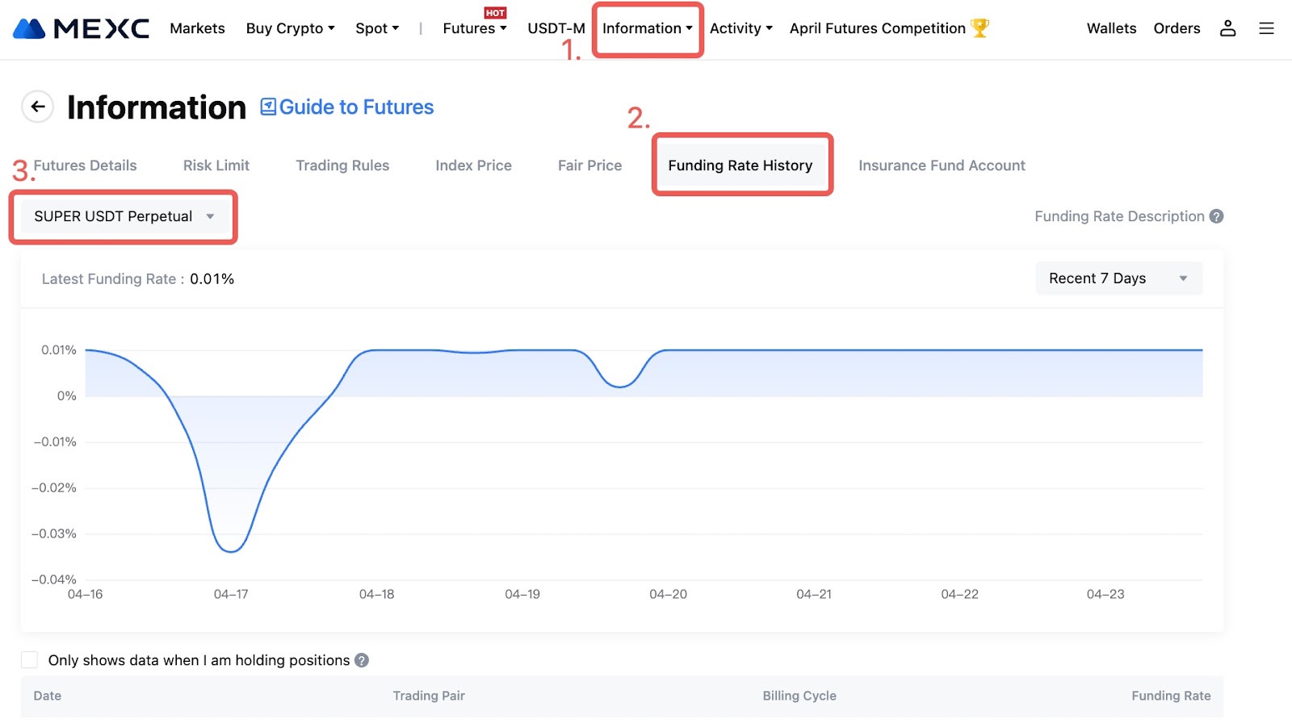Switch to the Insurance Fund Account tab
Viewport: 1292px width, 728px height.
click(942, 165)
